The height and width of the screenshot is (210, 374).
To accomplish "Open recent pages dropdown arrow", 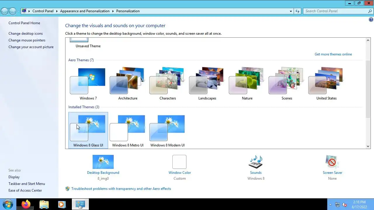I will (18, 11).
